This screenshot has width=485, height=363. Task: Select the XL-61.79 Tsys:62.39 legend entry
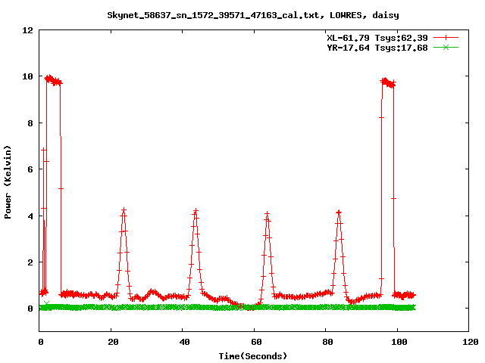pos(377,38)
